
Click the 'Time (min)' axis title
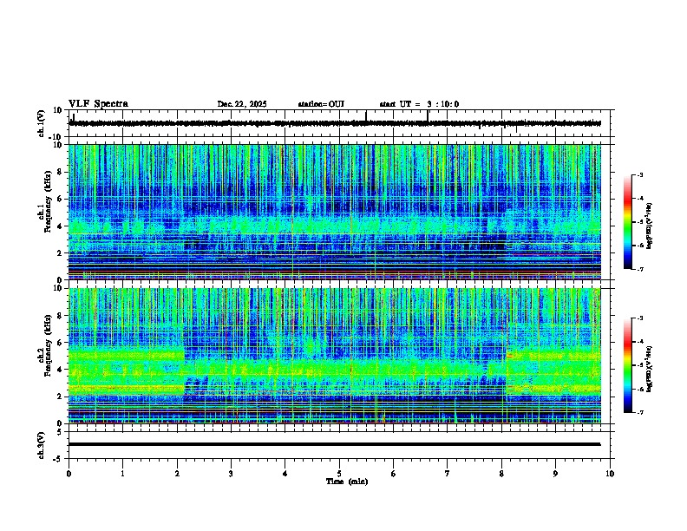coord(347,482)
